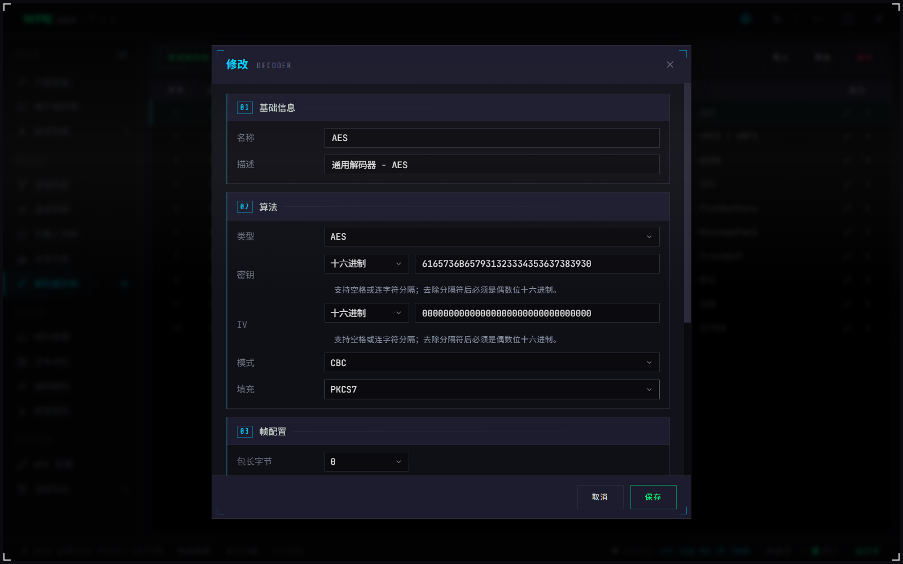The width and height of the screenshot is (903, 564).
Task: Click the 取消 button
Action: click(600, 497)
